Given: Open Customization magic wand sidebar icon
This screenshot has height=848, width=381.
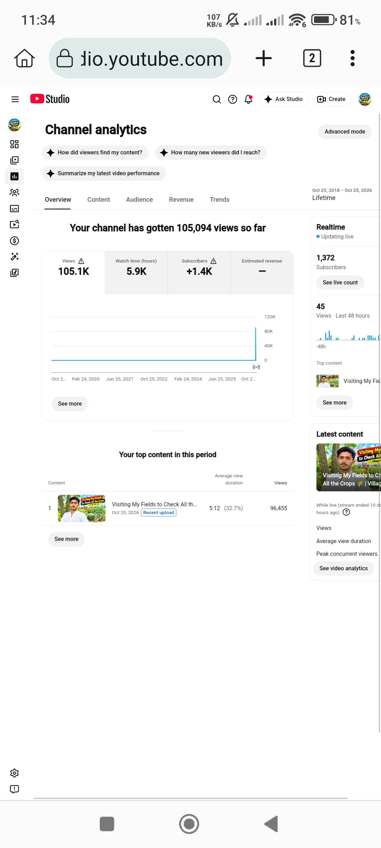Looking at the screenshot, I should point(14,257).
